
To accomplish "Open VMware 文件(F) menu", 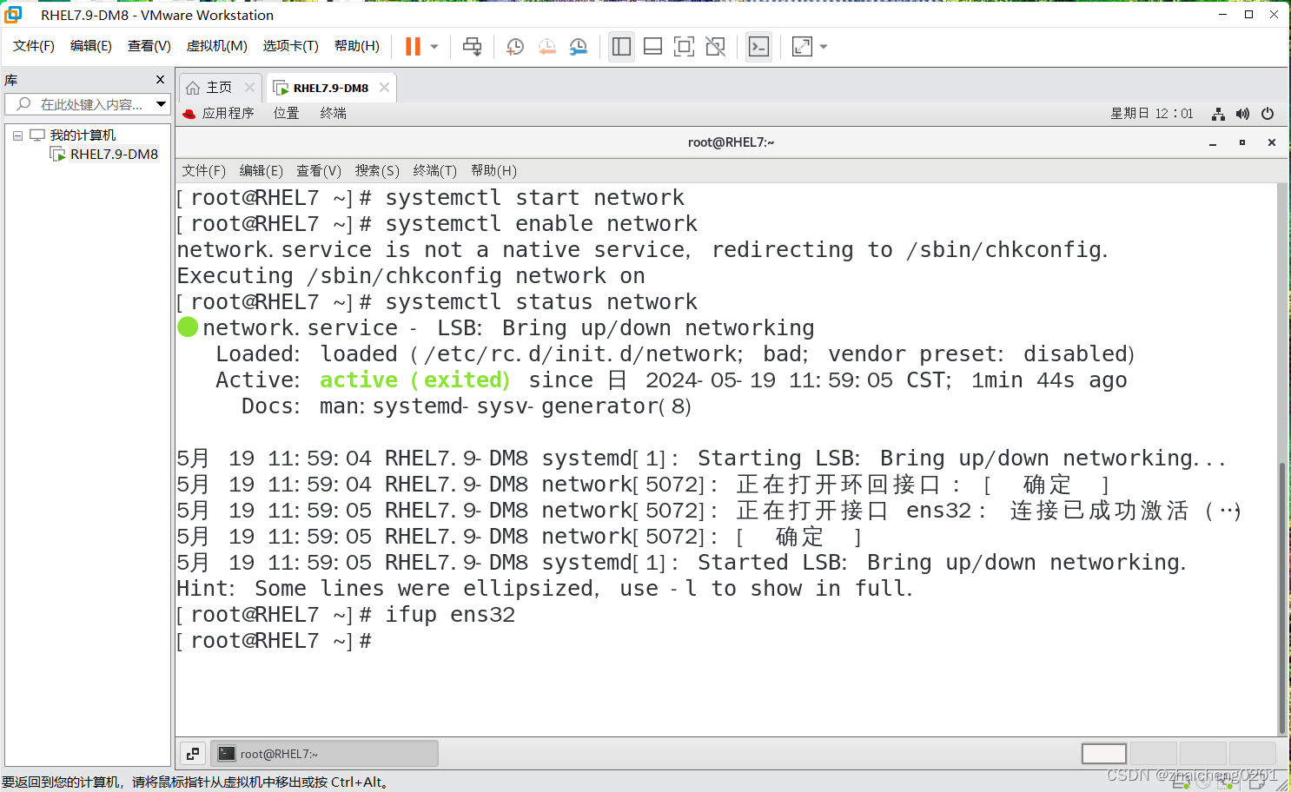I will coord(34,46).
